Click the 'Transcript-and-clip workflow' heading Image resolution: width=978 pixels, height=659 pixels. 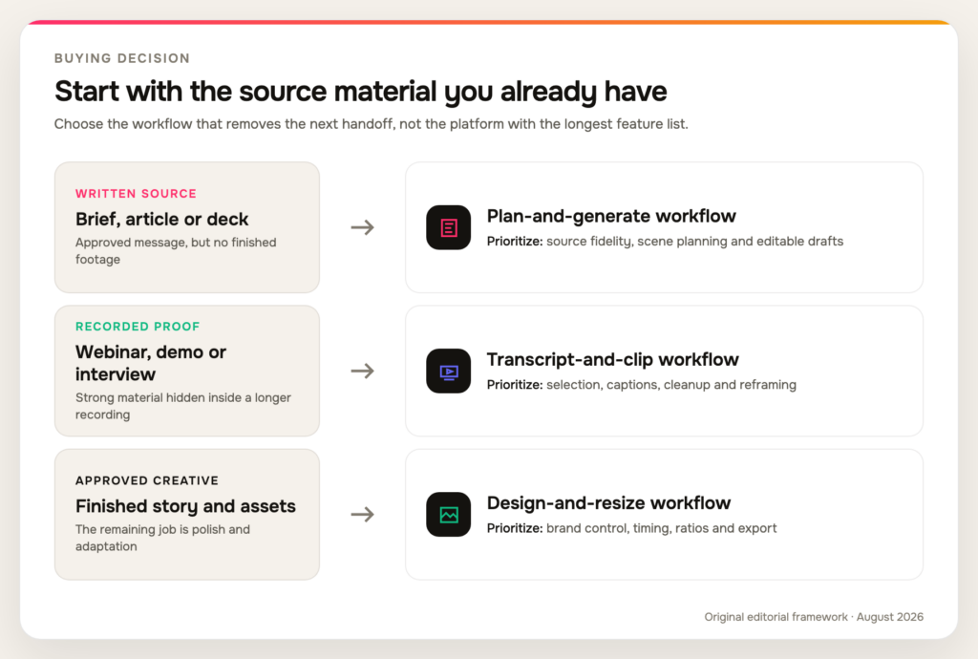(612, 360)
